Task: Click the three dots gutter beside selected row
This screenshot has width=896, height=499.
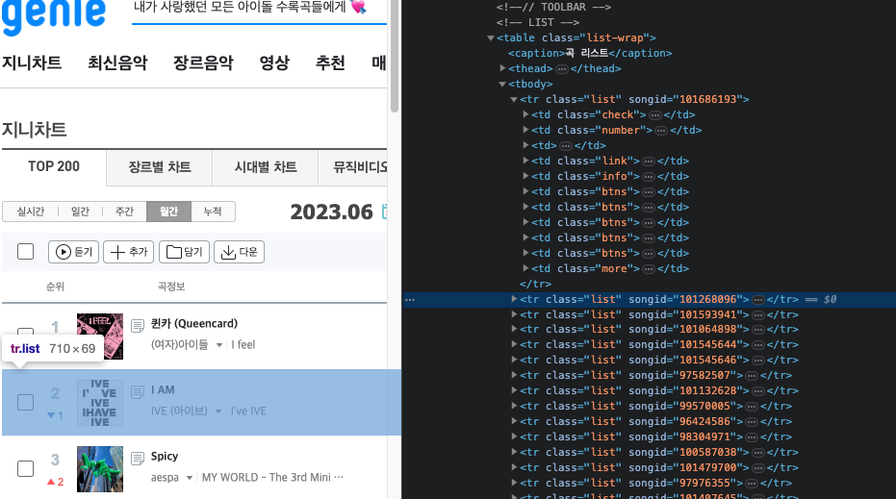Action: point(410,300)
